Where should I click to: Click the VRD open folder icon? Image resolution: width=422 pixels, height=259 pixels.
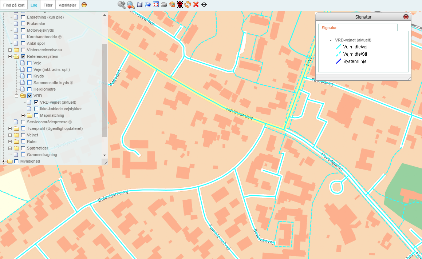click(x=23, y=96)
